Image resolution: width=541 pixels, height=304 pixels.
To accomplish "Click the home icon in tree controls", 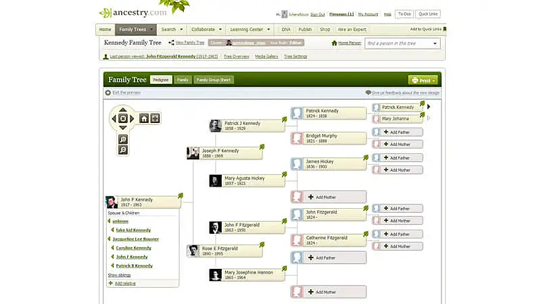I will (x=144, y=119).
